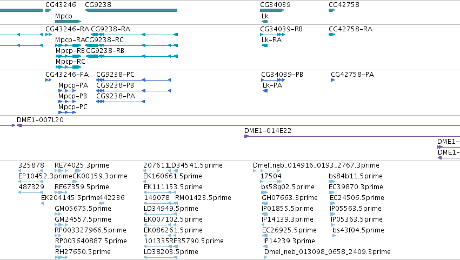
Task: Select protein CG34039-PB label
Action: (282, 75)
